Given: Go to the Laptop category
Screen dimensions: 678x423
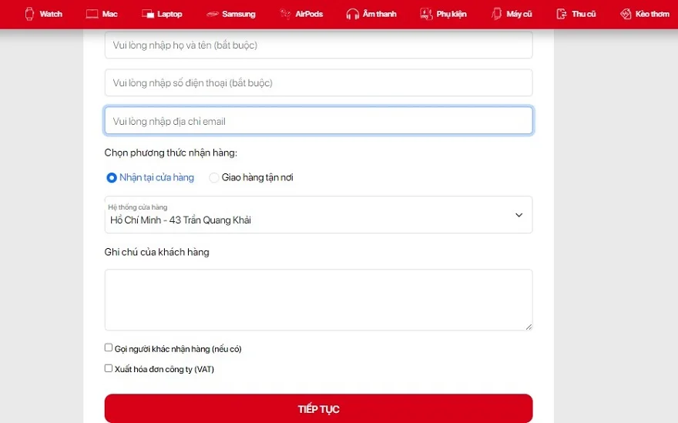Looking at the screenshot, I should coord(169,14).
